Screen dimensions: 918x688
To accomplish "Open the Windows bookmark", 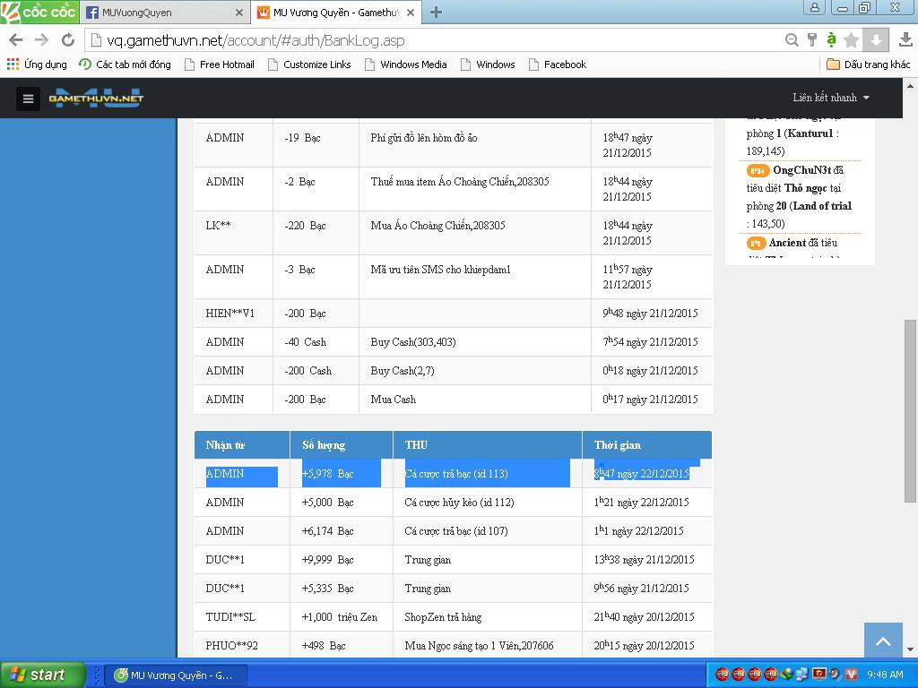I will point(488,64).
